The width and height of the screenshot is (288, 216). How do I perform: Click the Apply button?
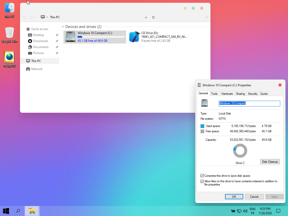(x=274, y=197)
